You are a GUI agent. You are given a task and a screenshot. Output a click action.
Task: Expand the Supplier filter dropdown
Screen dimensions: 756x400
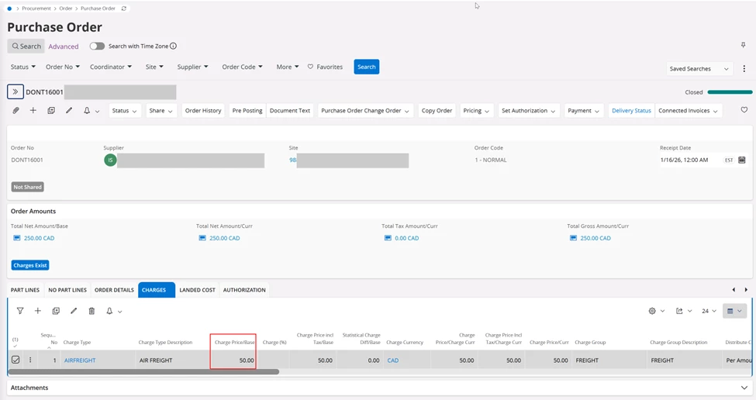192,67
